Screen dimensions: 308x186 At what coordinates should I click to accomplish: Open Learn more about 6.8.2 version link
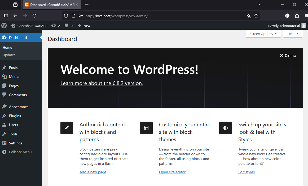(102, 83)
